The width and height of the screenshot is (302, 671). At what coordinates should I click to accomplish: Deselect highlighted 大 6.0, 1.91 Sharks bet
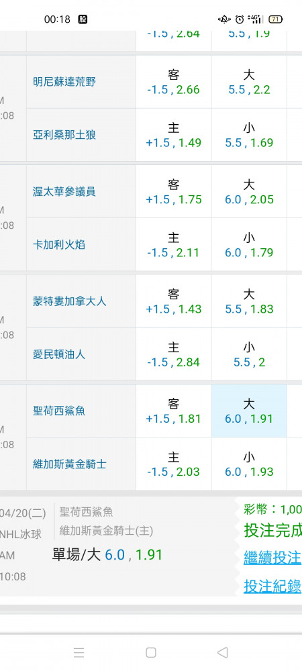(x=249, y=411)
